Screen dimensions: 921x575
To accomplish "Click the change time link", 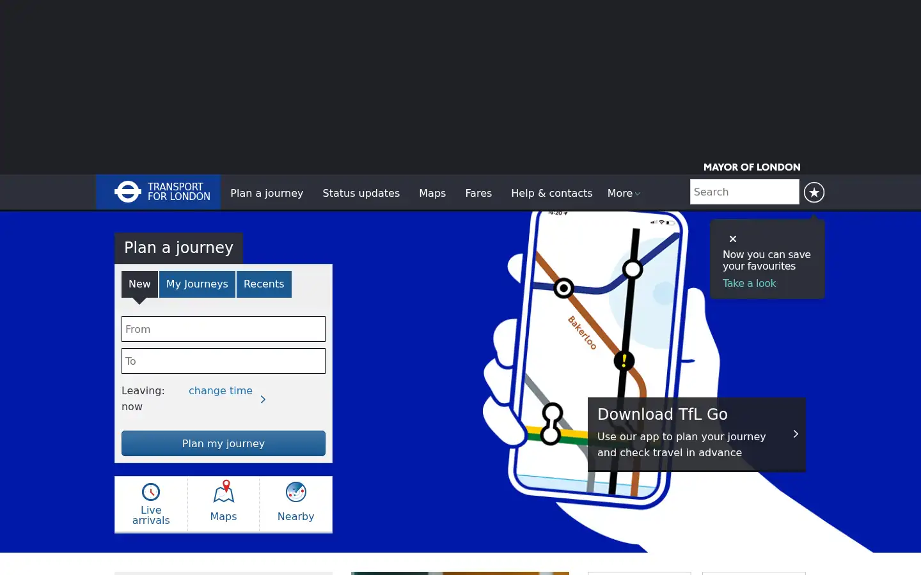I will [221, 390].
